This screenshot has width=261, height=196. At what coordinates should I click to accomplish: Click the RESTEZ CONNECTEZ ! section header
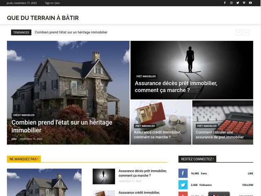[x=197, y=159]
